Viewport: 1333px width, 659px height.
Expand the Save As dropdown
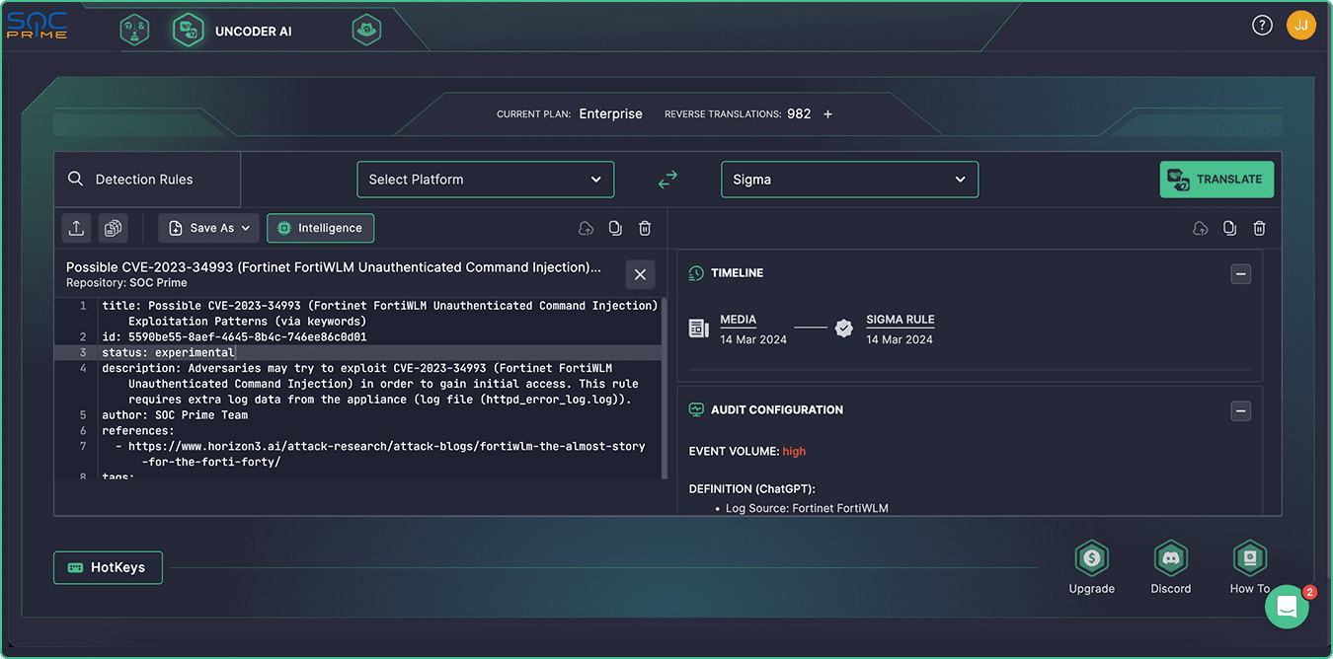208,228
